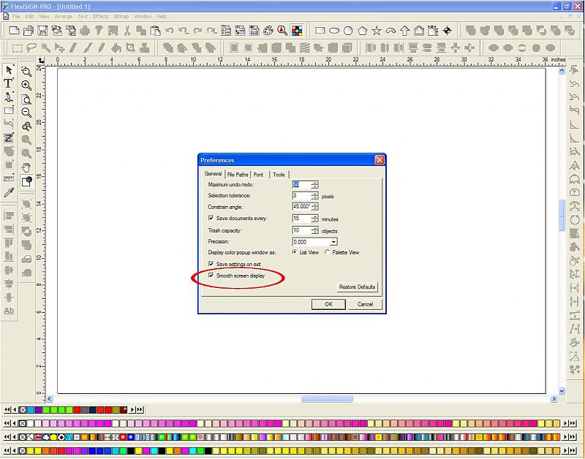Click Trash capacity spinner arrows
This screenshot has height=459, width=585.
pos(314,230)
